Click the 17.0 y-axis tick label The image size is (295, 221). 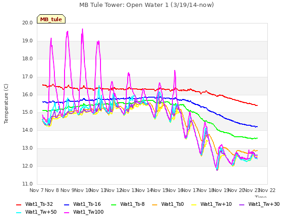28,77
